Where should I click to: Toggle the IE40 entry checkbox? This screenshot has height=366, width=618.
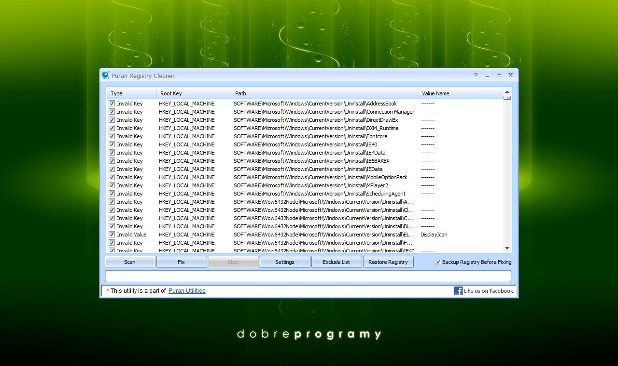pos(112,144)
